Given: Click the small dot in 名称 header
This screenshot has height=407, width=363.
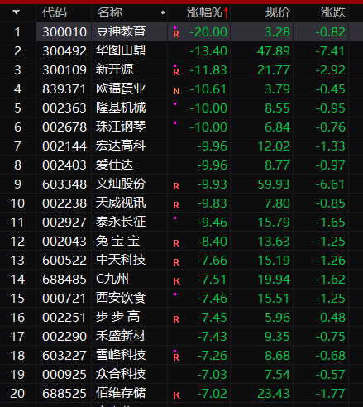Looking at the screenshot, I should point(163,12).
